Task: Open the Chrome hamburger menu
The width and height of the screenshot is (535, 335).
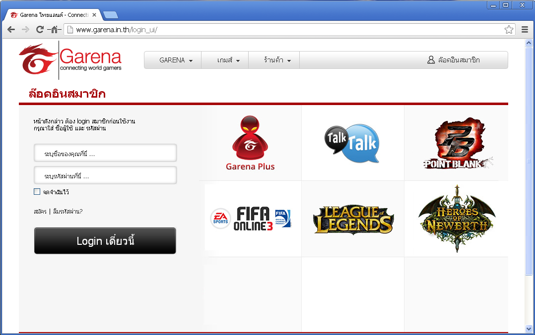Action: (525, 30)
